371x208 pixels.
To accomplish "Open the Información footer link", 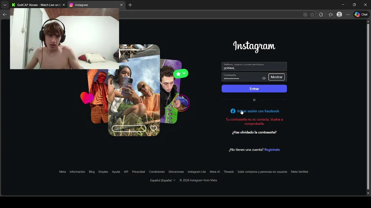I will tap(77, 172).
